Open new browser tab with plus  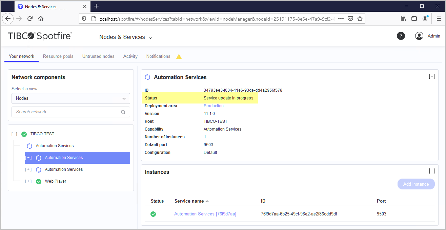[96, 6]
